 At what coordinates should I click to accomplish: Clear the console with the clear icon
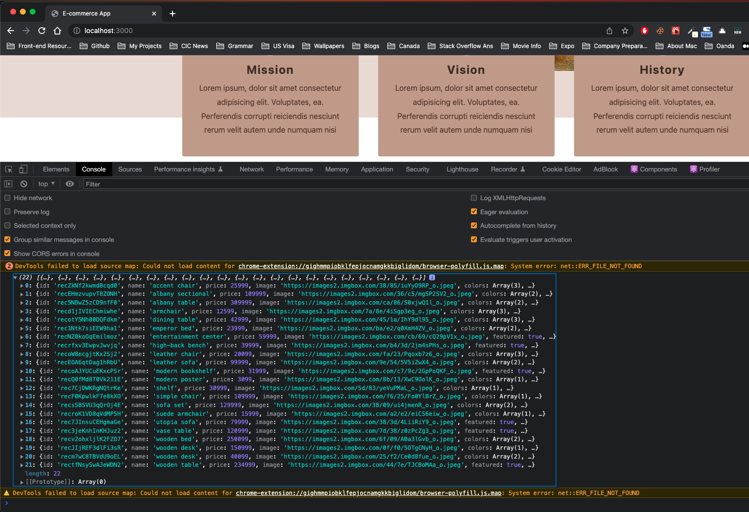pyautogui.click(x=24, y=184)
